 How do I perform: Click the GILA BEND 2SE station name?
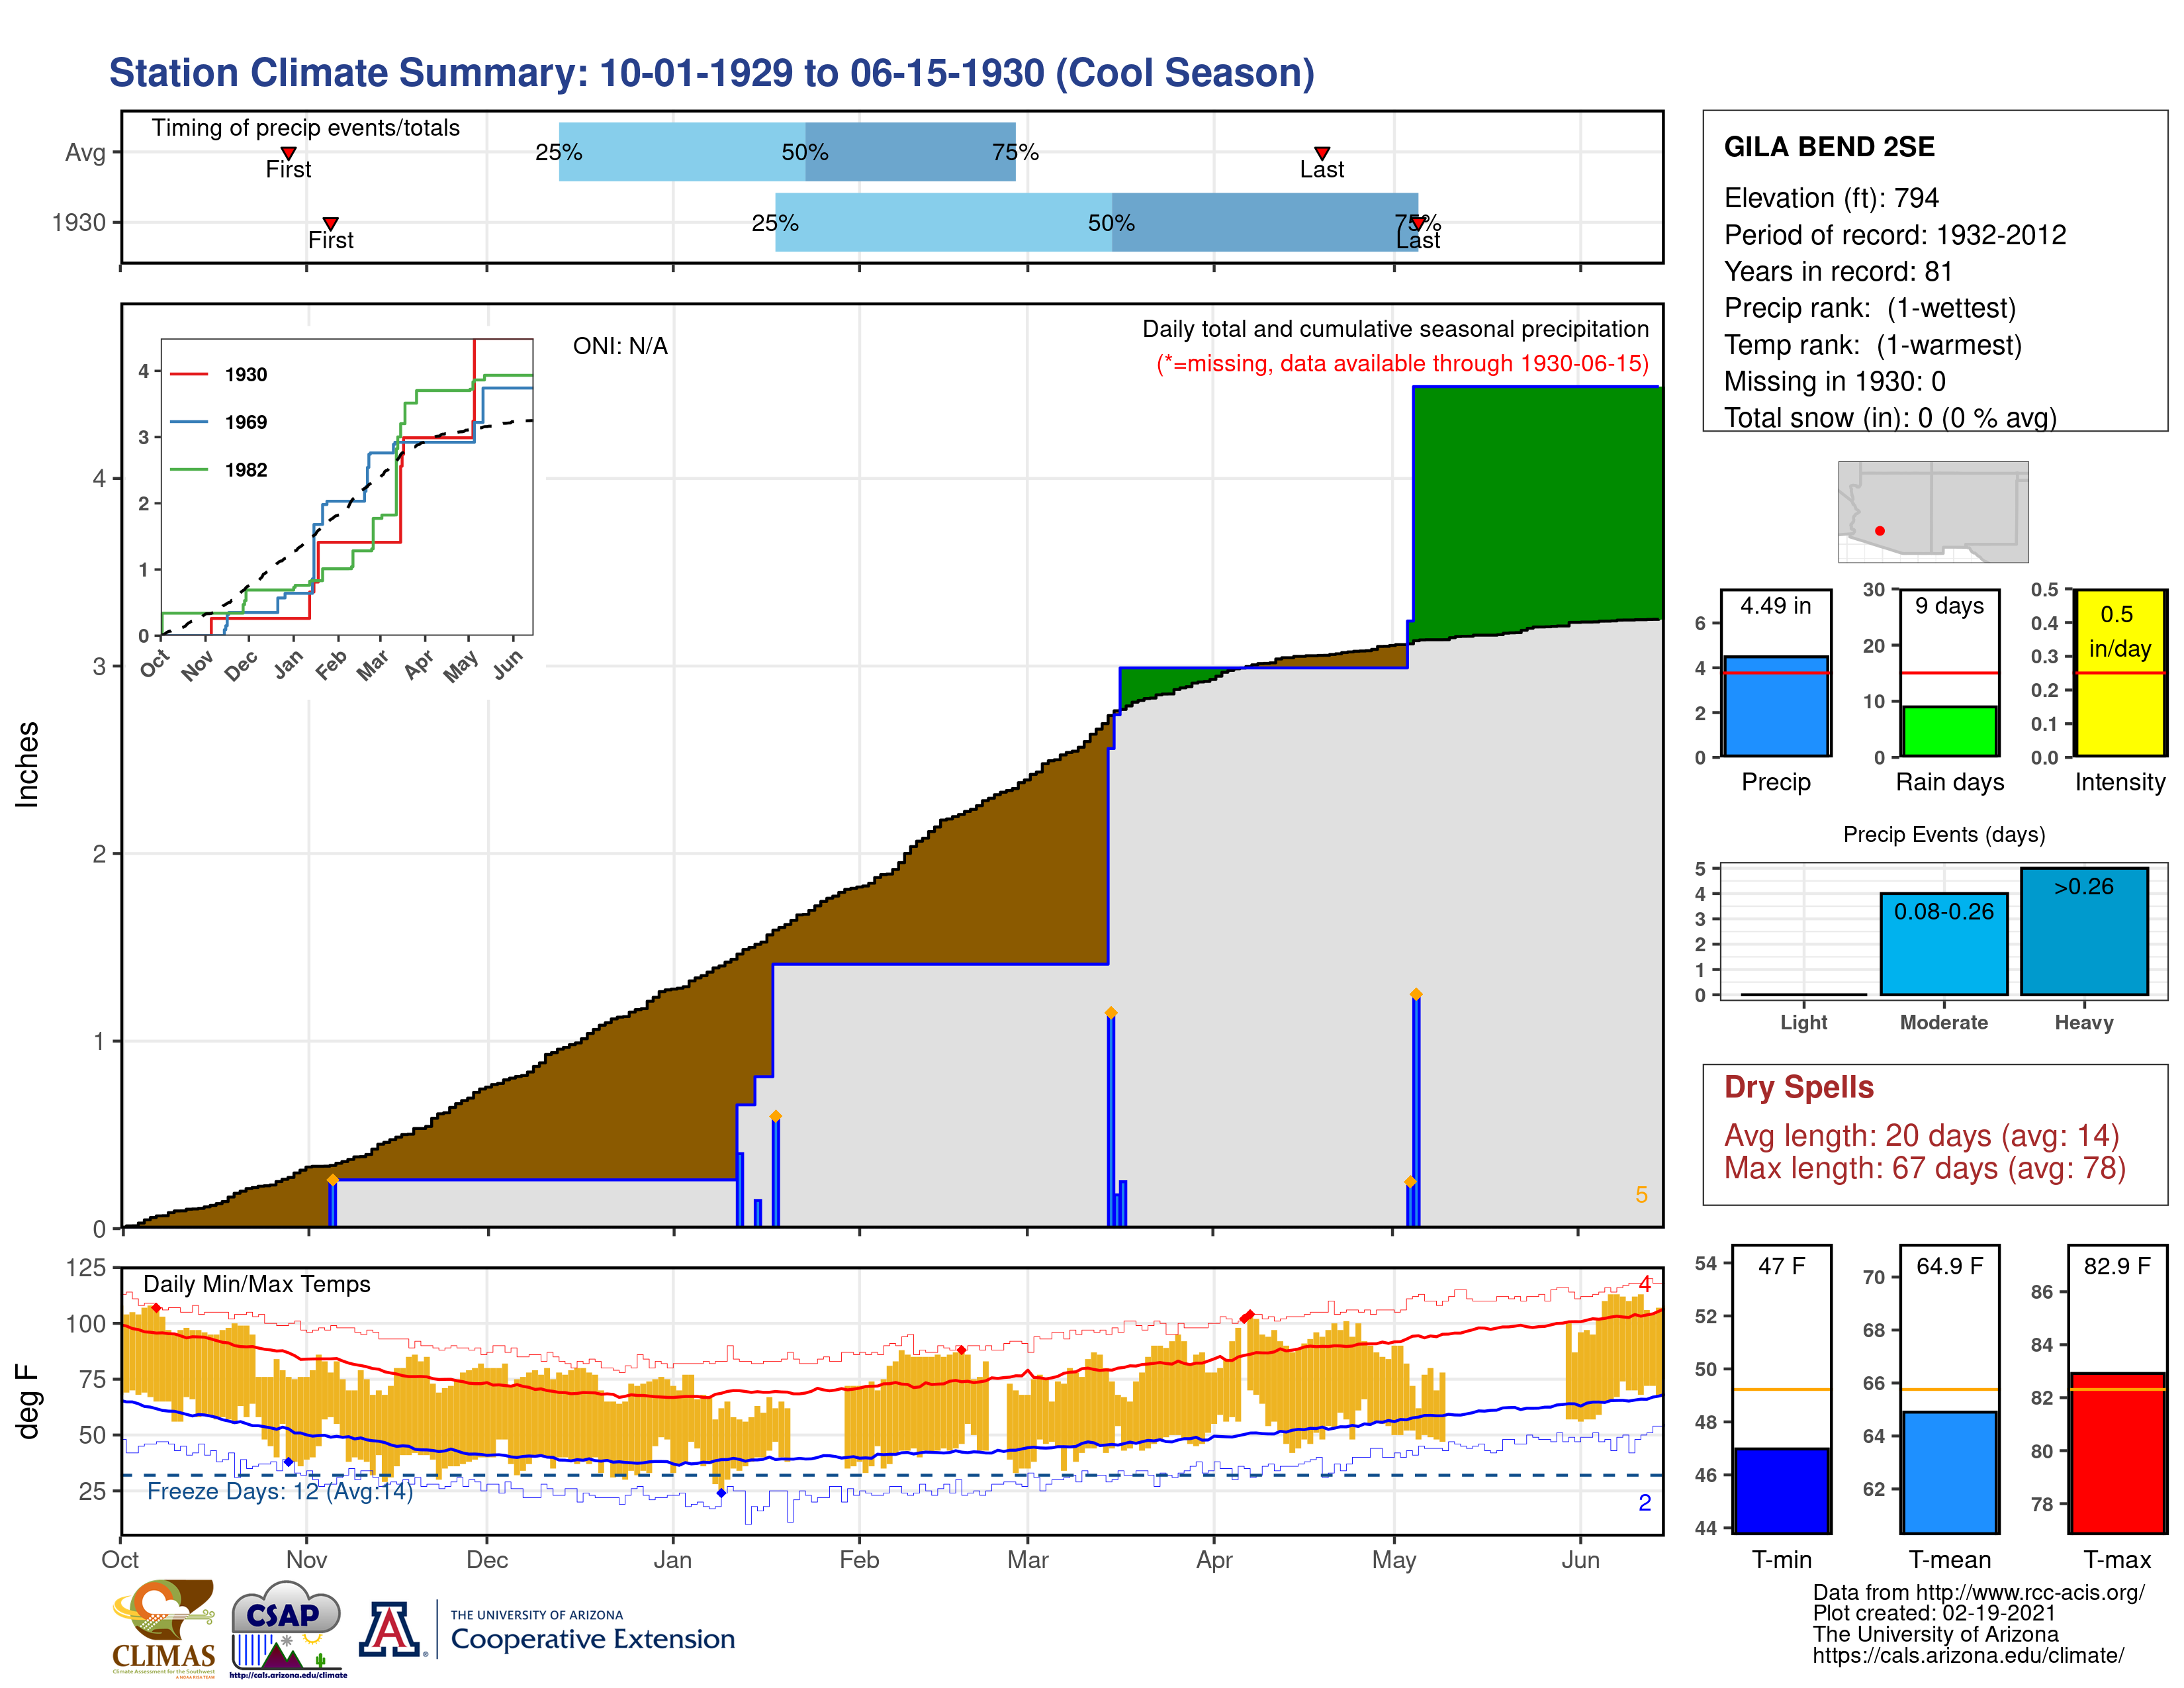[1829, 147]
